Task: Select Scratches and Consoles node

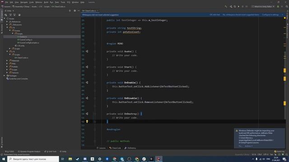Action: tap(17, 79)
